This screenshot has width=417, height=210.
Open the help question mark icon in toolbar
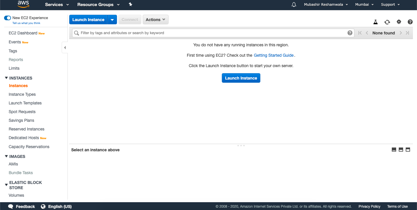tap(410, 22)
